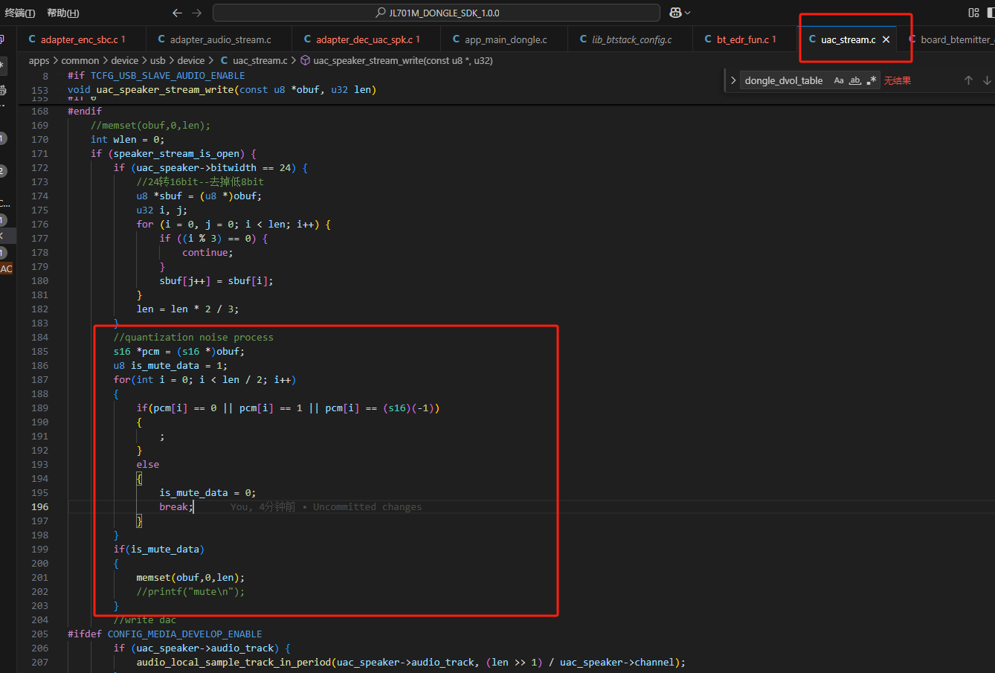Go forward using the right arrow
The image size is (995, 673).
click(196, 13)
